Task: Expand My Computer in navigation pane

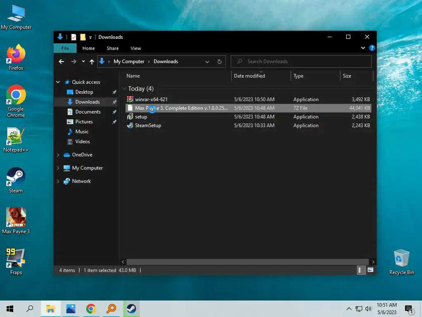Action: [58, 168]
